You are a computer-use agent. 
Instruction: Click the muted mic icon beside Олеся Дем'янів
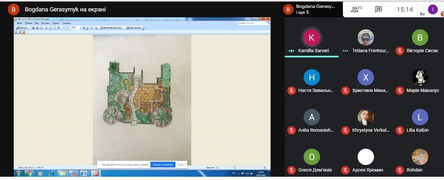pyautogui.click(x=292, y=170)
